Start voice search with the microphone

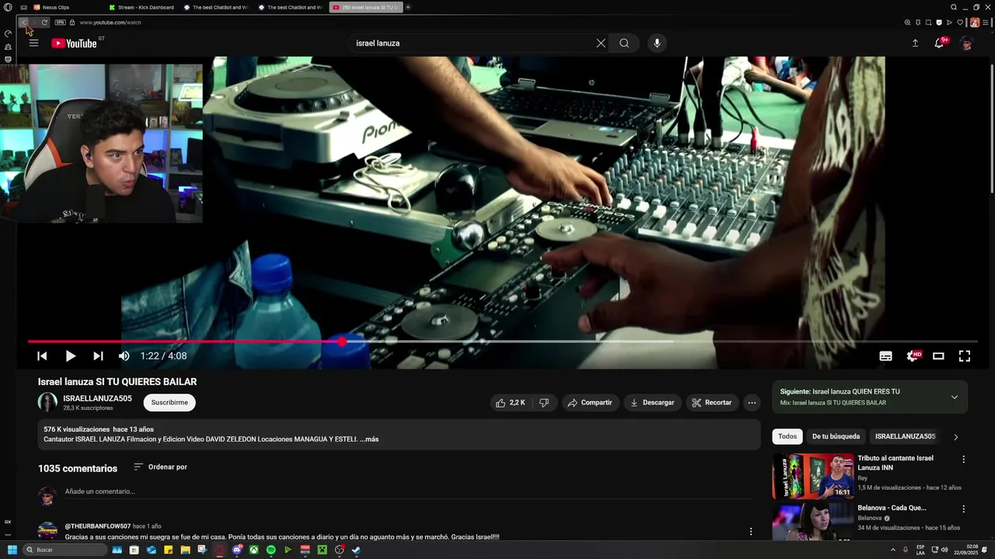[657, 43]
